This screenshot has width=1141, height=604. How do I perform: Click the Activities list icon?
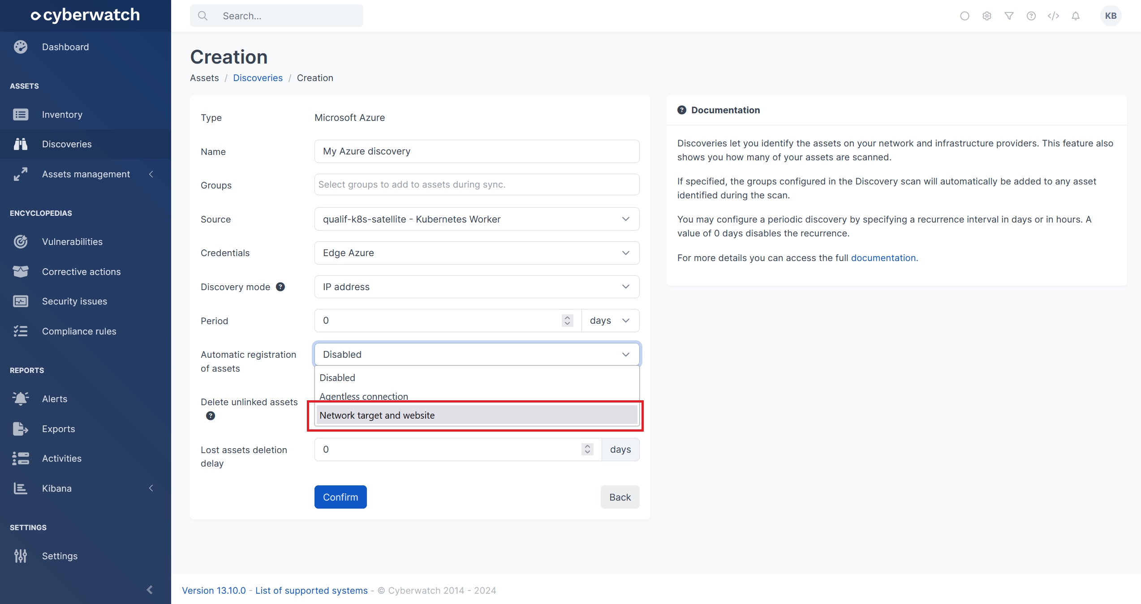21,458
